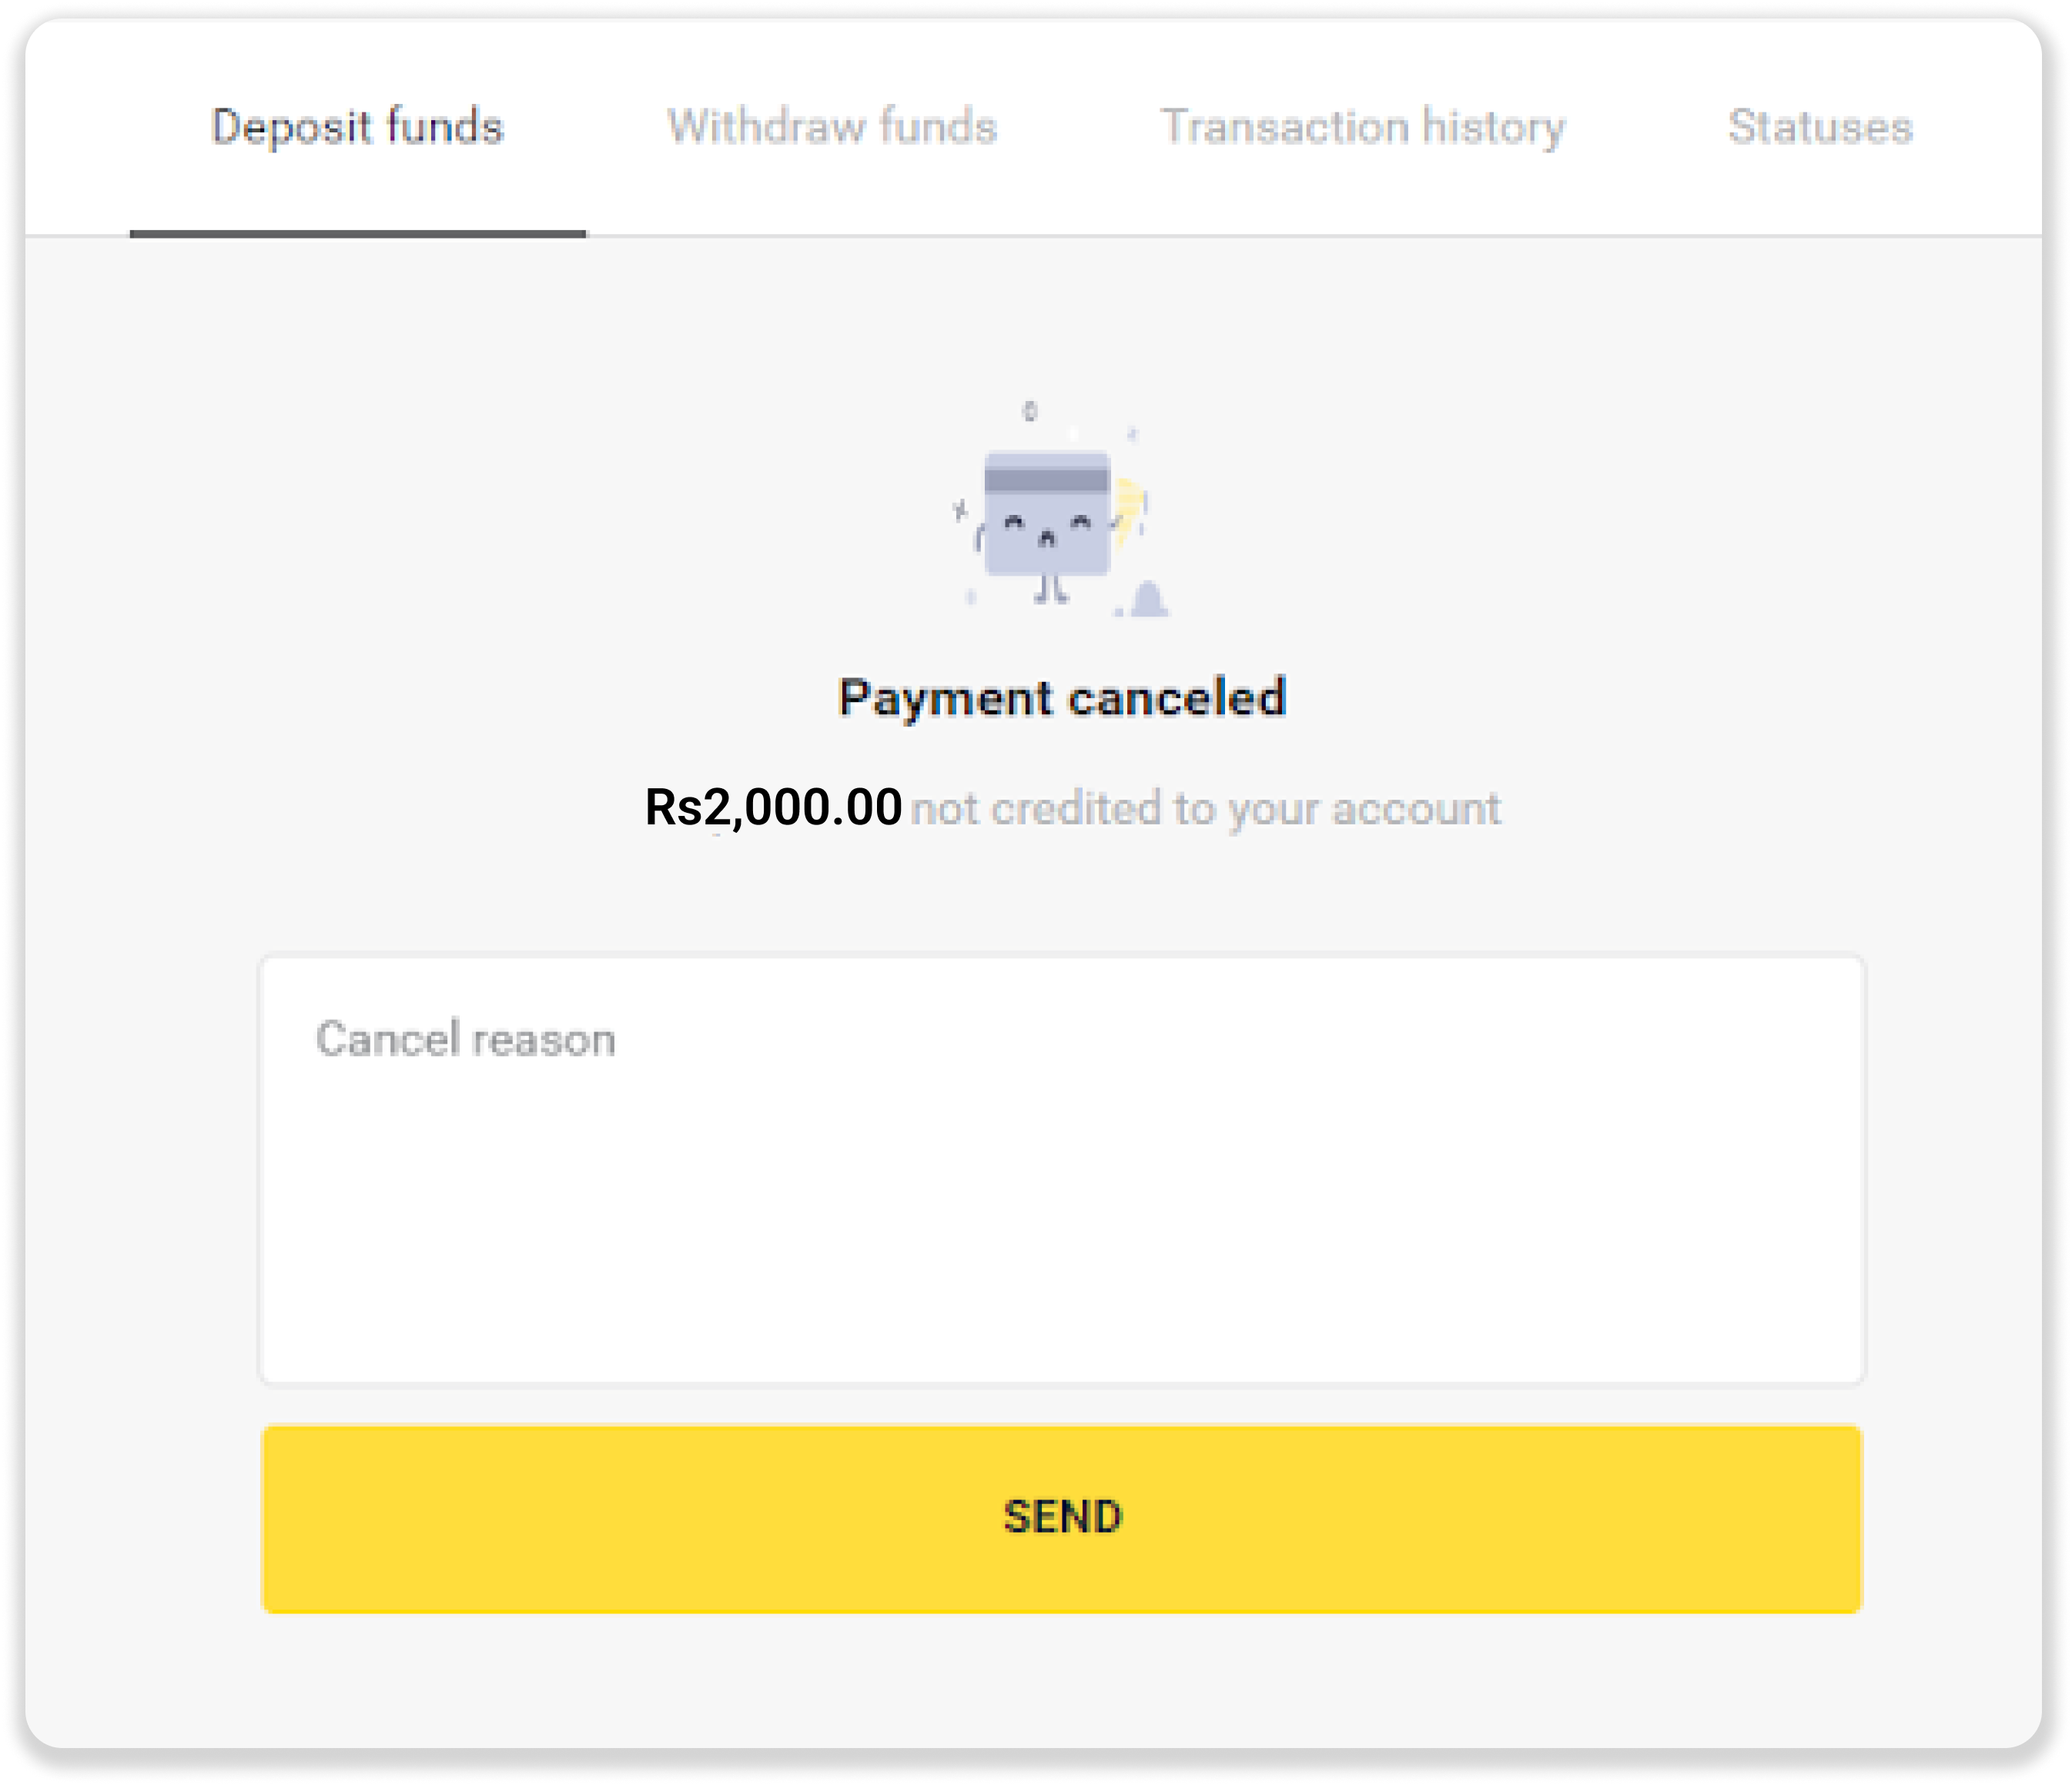Click the underline beneath Deposit funds tab
2072x1785 pixels.
click(357, 234)
